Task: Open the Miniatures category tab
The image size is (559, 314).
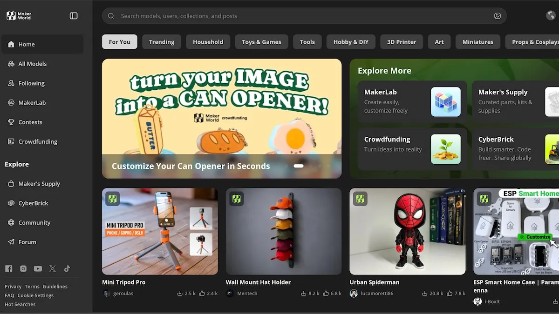Action: (478, 42)
